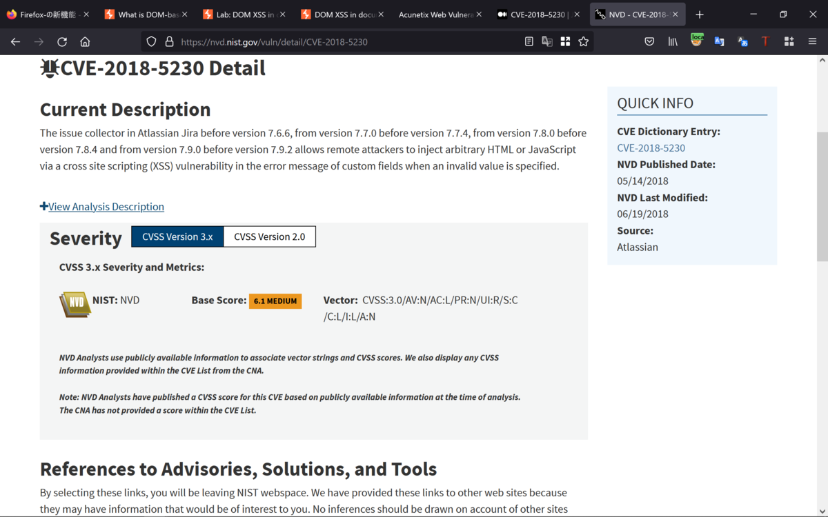Click the 'QUICK INFO' heading

655,103
